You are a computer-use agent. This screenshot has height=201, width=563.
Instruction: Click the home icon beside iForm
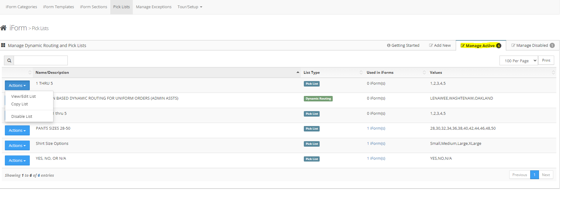coord(4,28)
